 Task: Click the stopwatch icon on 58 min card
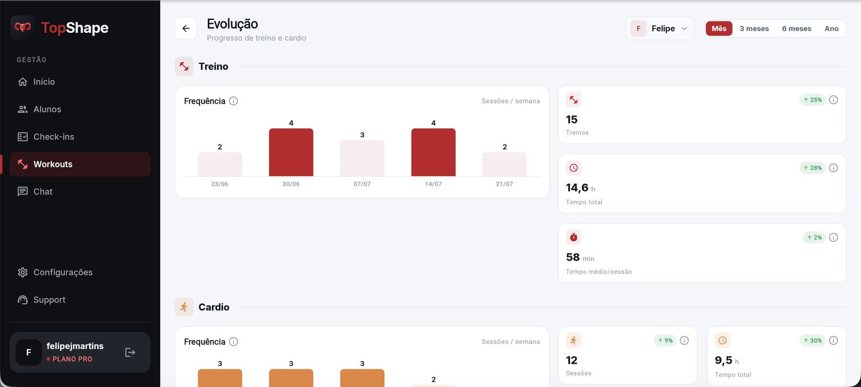point(574,237)
